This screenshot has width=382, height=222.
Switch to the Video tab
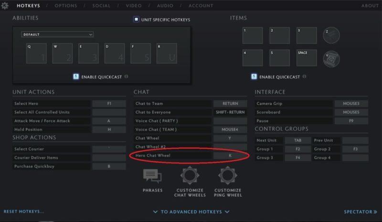click(x=134, y=6)
